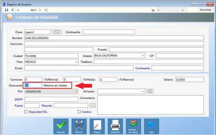The height and width of the screenshot is (135, 216).
Task: Create a new user with Nuevo
Action: [x=97, y=127]
